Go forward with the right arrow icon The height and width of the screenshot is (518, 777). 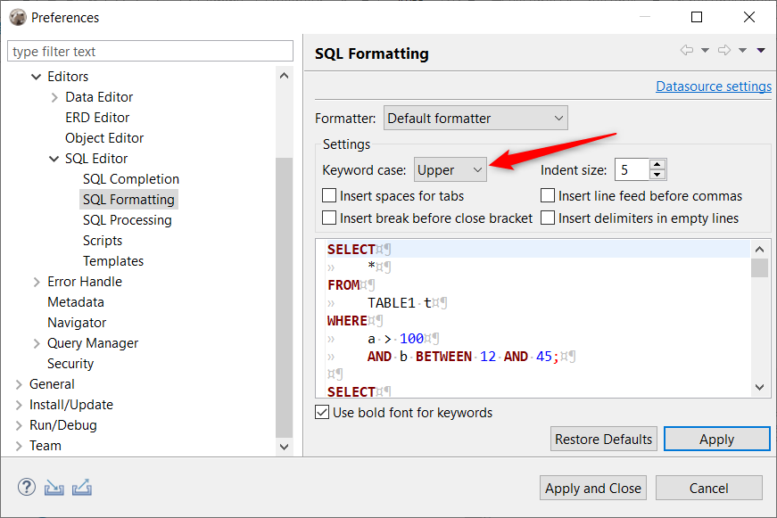point(724,50)
